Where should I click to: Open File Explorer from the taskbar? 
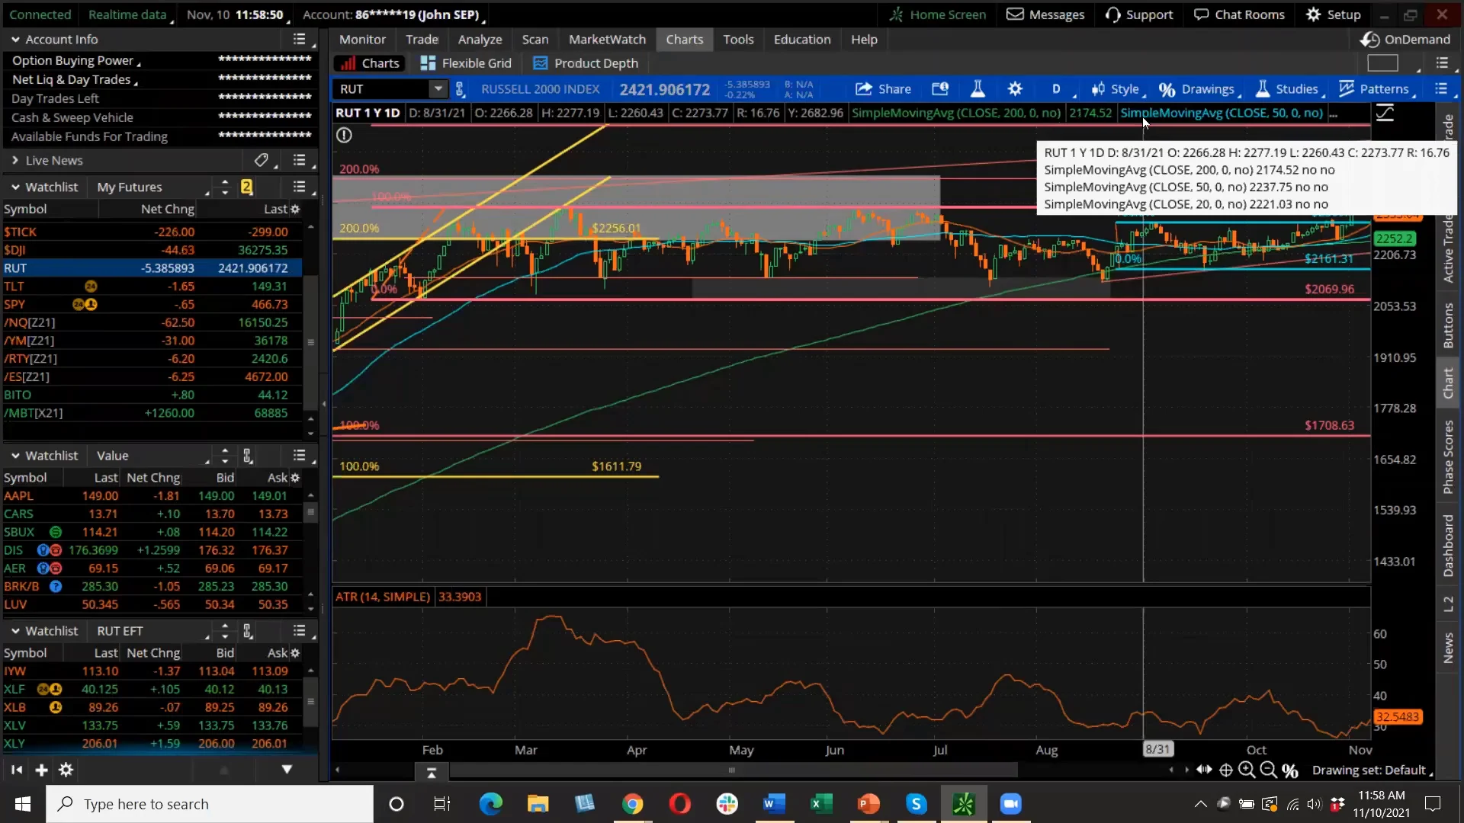click(538, 804)
